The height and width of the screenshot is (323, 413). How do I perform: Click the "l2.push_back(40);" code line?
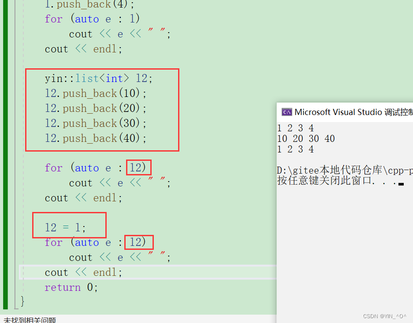click(95, 138)
